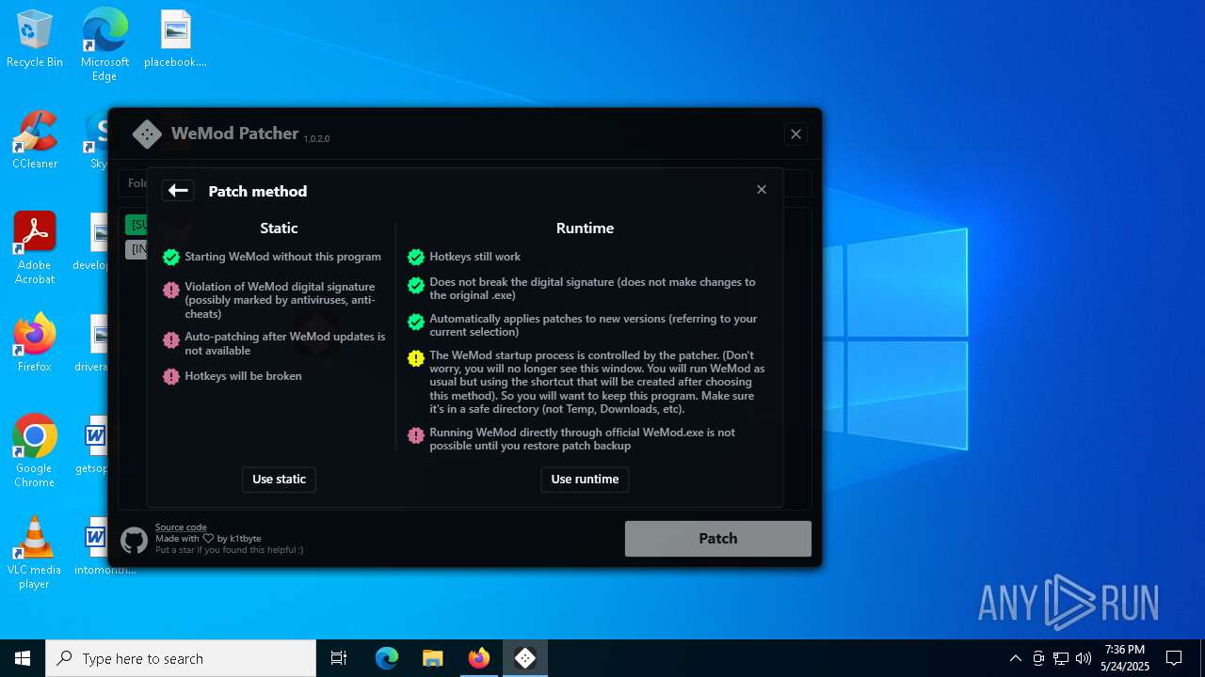Screen dimensions: 1205x677
Task: Choose the Use runtime button
Action: pyautogui.click(x=585, y=480)
